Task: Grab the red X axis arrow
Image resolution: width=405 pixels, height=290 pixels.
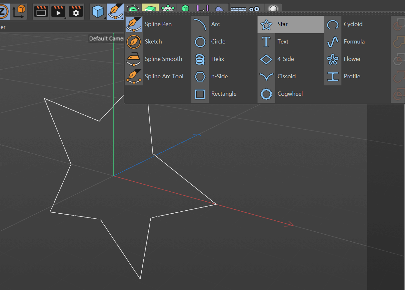Action: point(289,224)
